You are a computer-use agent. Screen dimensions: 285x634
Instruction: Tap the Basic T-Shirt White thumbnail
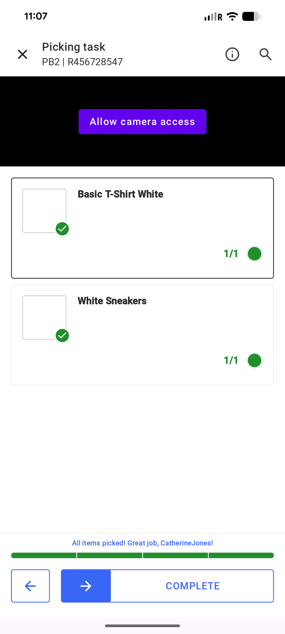coord(44,211)
